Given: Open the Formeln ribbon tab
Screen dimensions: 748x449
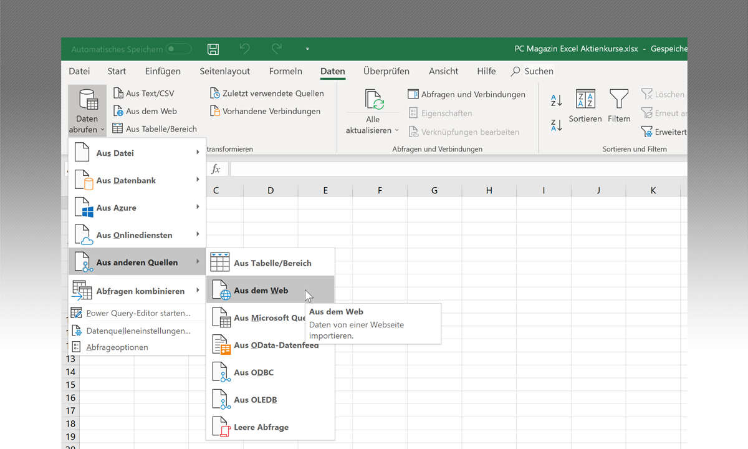Looking at the screenshot, I should pos(285,71).
